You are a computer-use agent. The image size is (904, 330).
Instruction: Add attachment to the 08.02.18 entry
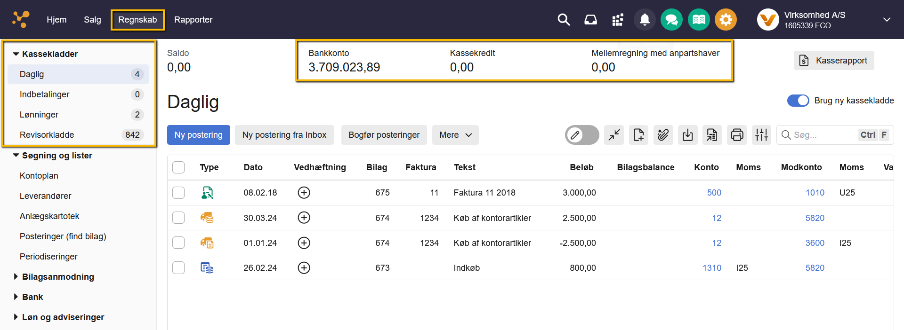(x=304, y=193)
